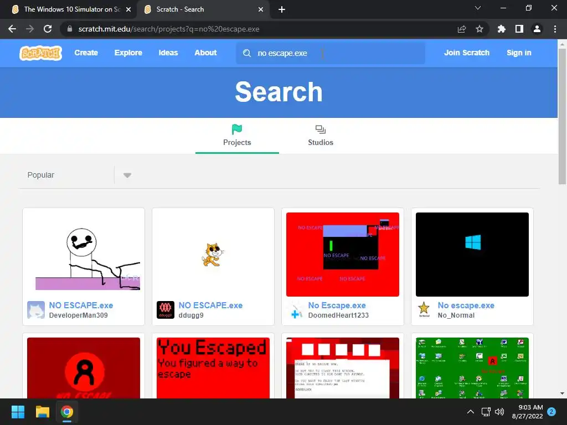Open the About menu item
The image size is (567, 425).
pos(205,53)
